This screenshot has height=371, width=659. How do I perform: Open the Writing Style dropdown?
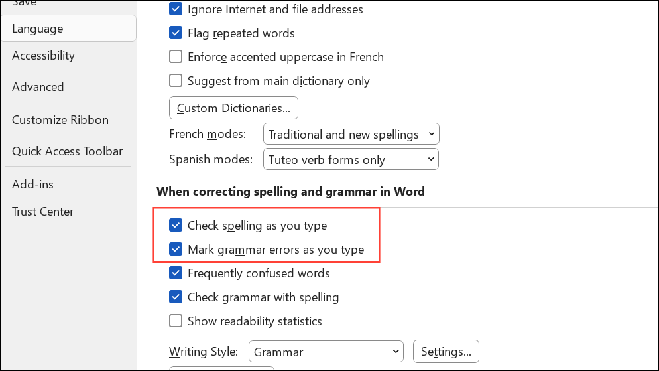coord(326,352)
